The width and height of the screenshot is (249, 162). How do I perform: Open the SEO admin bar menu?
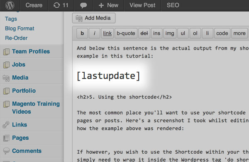[x=173, y=5]
